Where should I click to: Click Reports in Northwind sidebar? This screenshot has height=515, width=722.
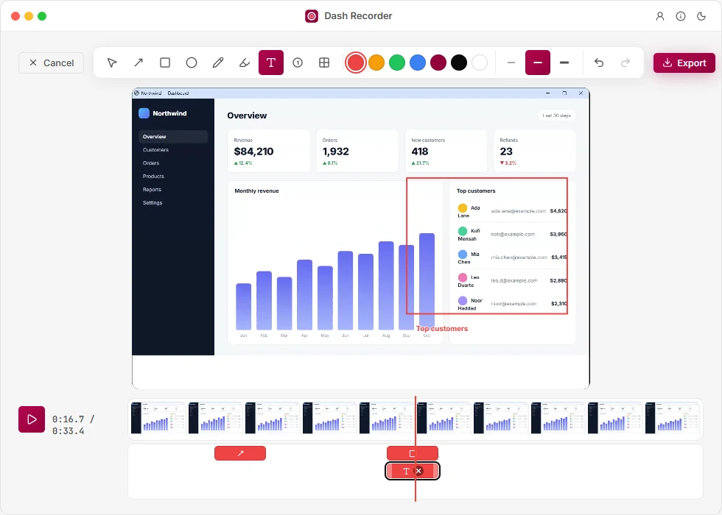[x=152, y=190]
